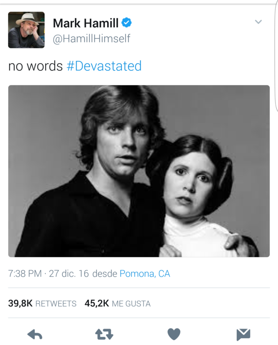The width and height of the screenshot is (278, 345).
Task: Click the "no words" tweet text
Action: [x=35, y=66]
